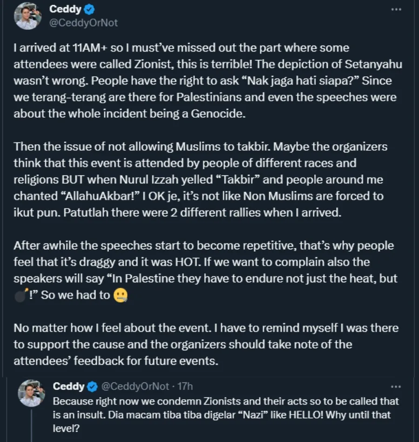Click the paragraph starting "No matter how I feel"

tap(205, 344)
